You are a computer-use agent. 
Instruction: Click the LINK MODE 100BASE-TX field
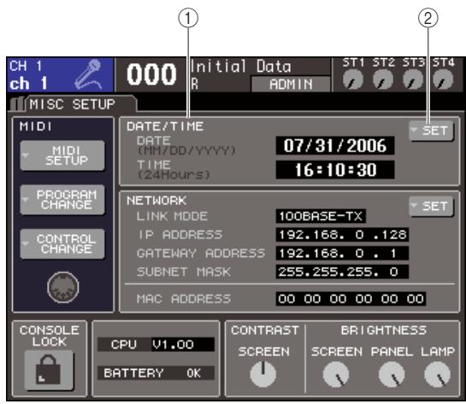coord(321,216)
